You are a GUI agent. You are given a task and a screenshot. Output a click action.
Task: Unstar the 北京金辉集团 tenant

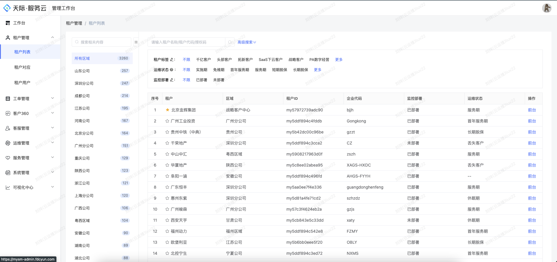tap(167, 110)
